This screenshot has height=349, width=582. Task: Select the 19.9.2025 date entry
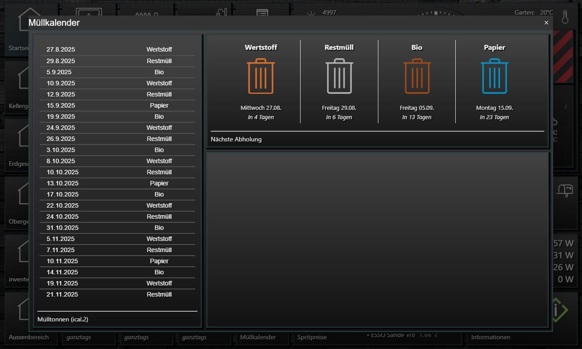pos(61,116)
